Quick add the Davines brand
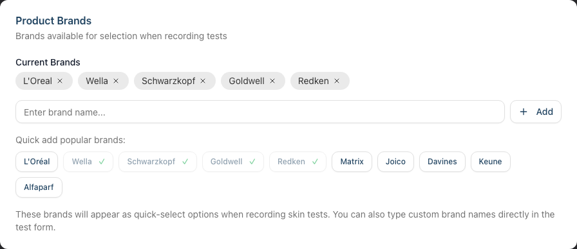 point(442,162)
